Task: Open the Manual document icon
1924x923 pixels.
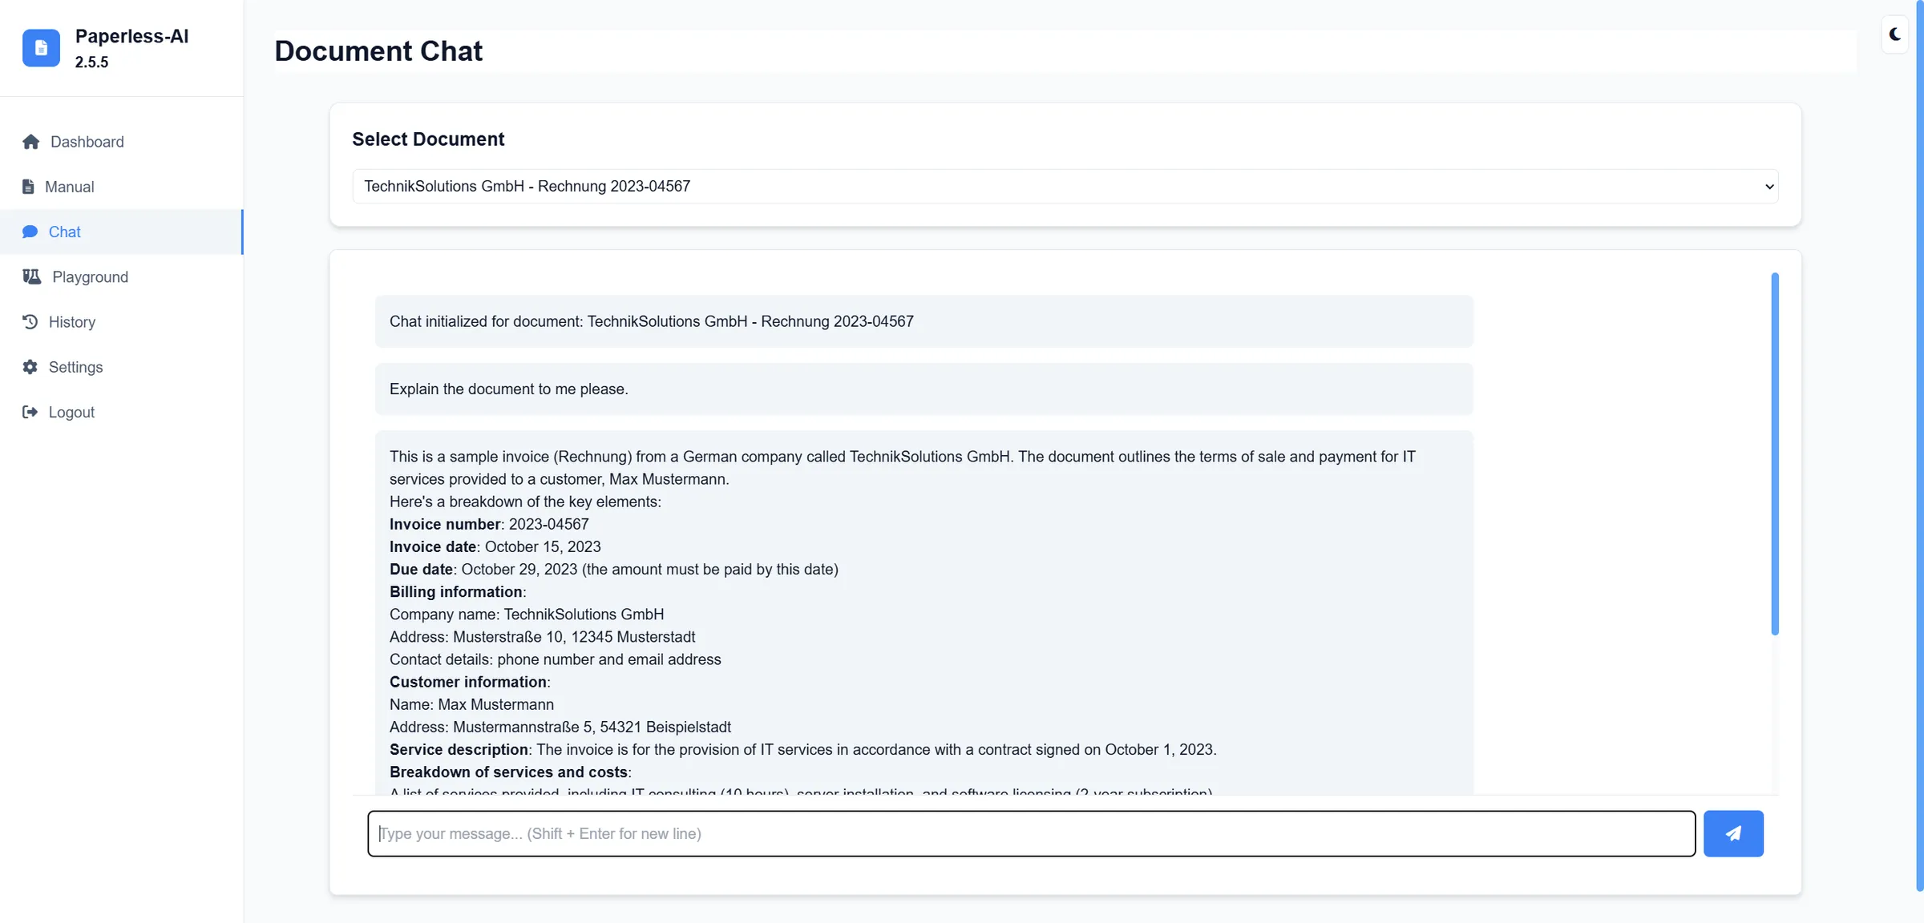Action: pos(29,186)
